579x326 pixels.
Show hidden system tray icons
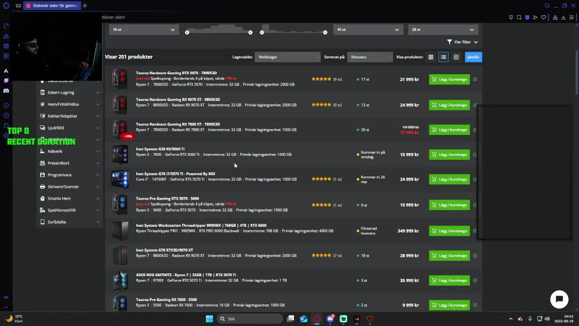click(511, 319)
